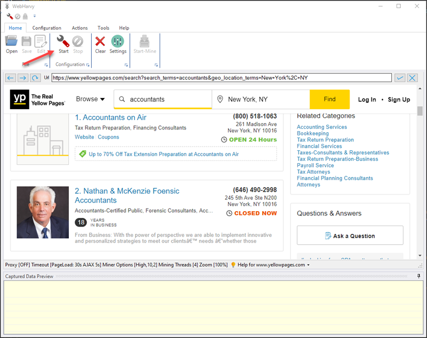This screenshot has height=338, width=427.
Task: Confirm the URL with the checkmark button
Action: [x=400, y=78]
